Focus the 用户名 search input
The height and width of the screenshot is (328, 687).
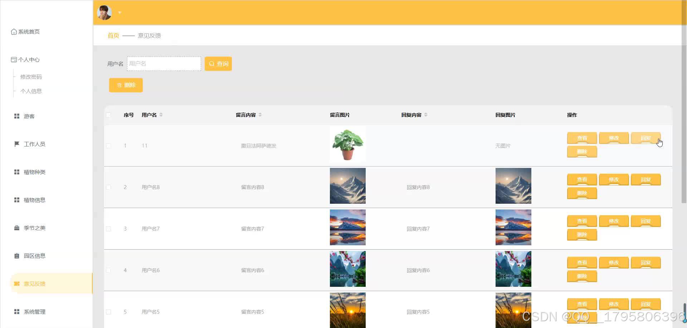click(164, 64)
